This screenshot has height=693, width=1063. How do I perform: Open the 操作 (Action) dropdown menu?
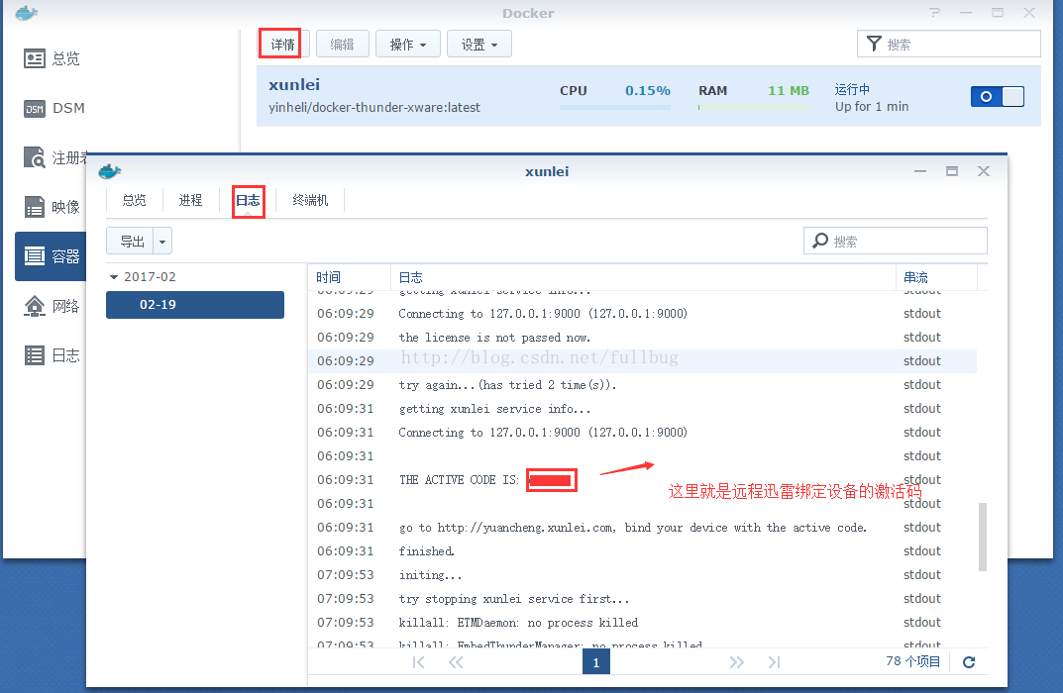click(x=407, y=44)
